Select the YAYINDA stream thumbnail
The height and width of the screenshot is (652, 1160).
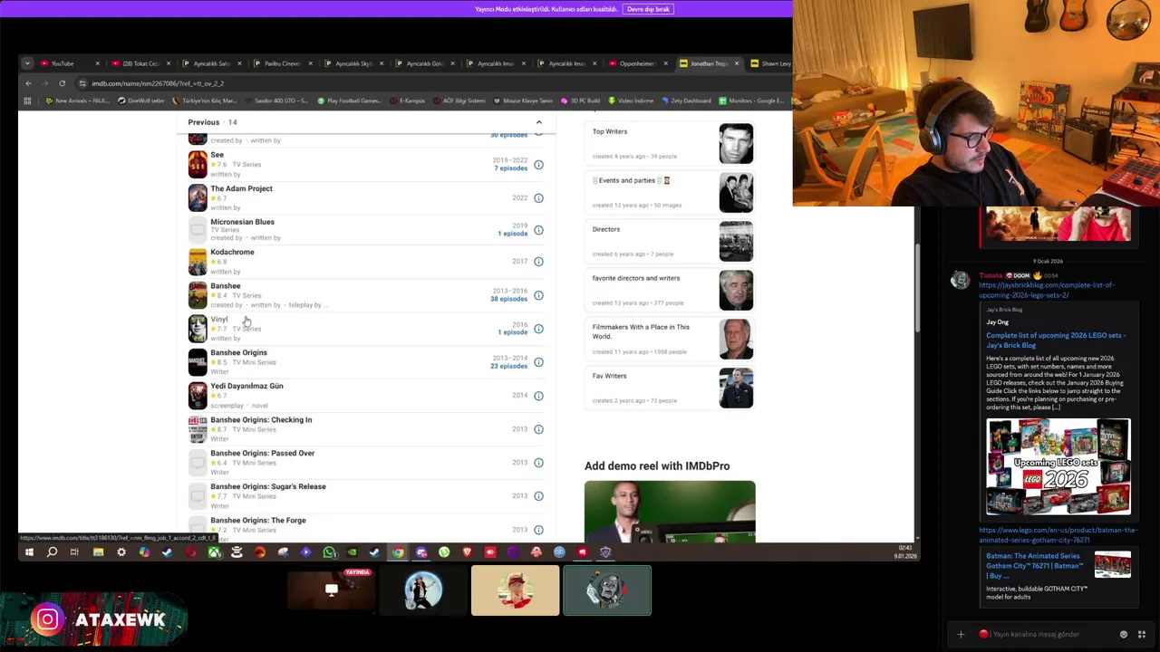coord(332,590)
